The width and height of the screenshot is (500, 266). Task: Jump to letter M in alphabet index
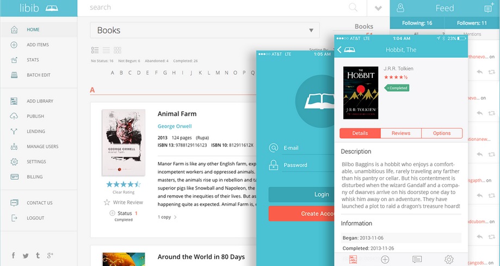[218, 72]
